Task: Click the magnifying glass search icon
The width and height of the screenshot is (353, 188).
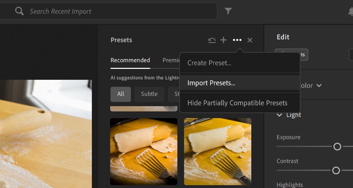Action: tap(19, 11)
